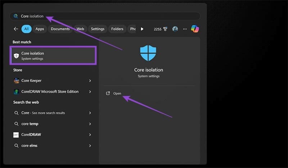Switch to the Apps filter tab

(x=40, y=29)
